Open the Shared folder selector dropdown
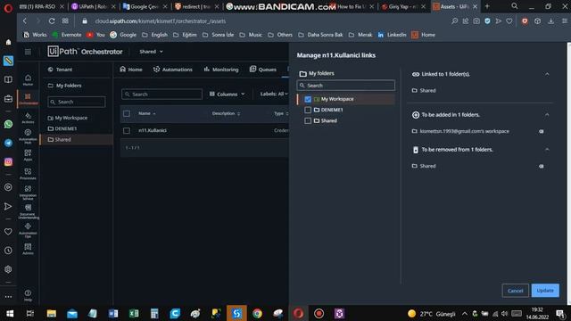The height and width of the screenshot is (321, 571). coord(151,52)
